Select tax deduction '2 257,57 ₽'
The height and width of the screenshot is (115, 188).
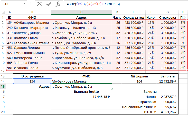(168, 97)
